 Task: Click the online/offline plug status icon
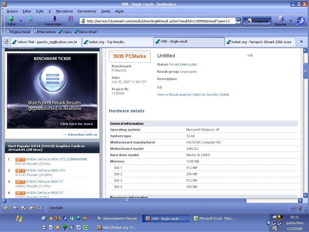293,208
